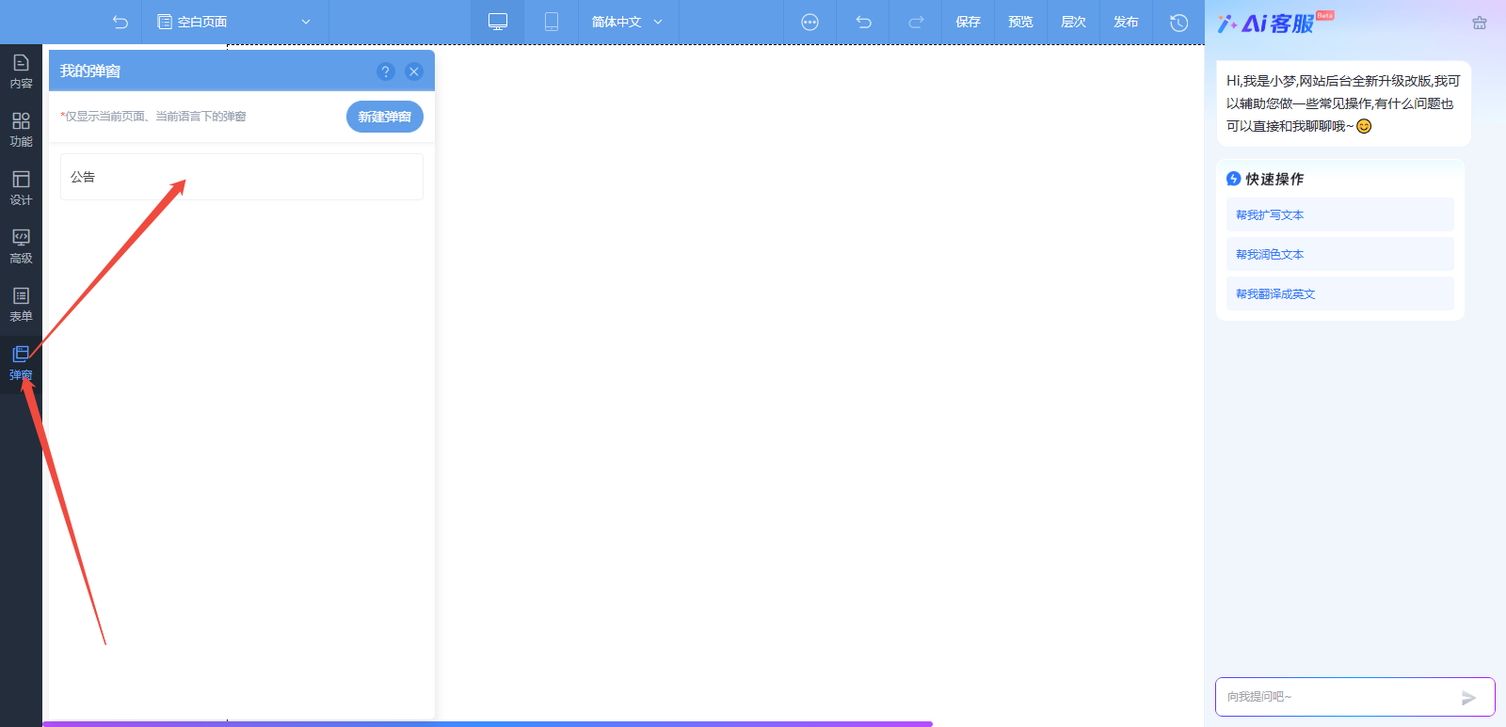
Task: Open the history clock icon
Action: click(1178, 22)
